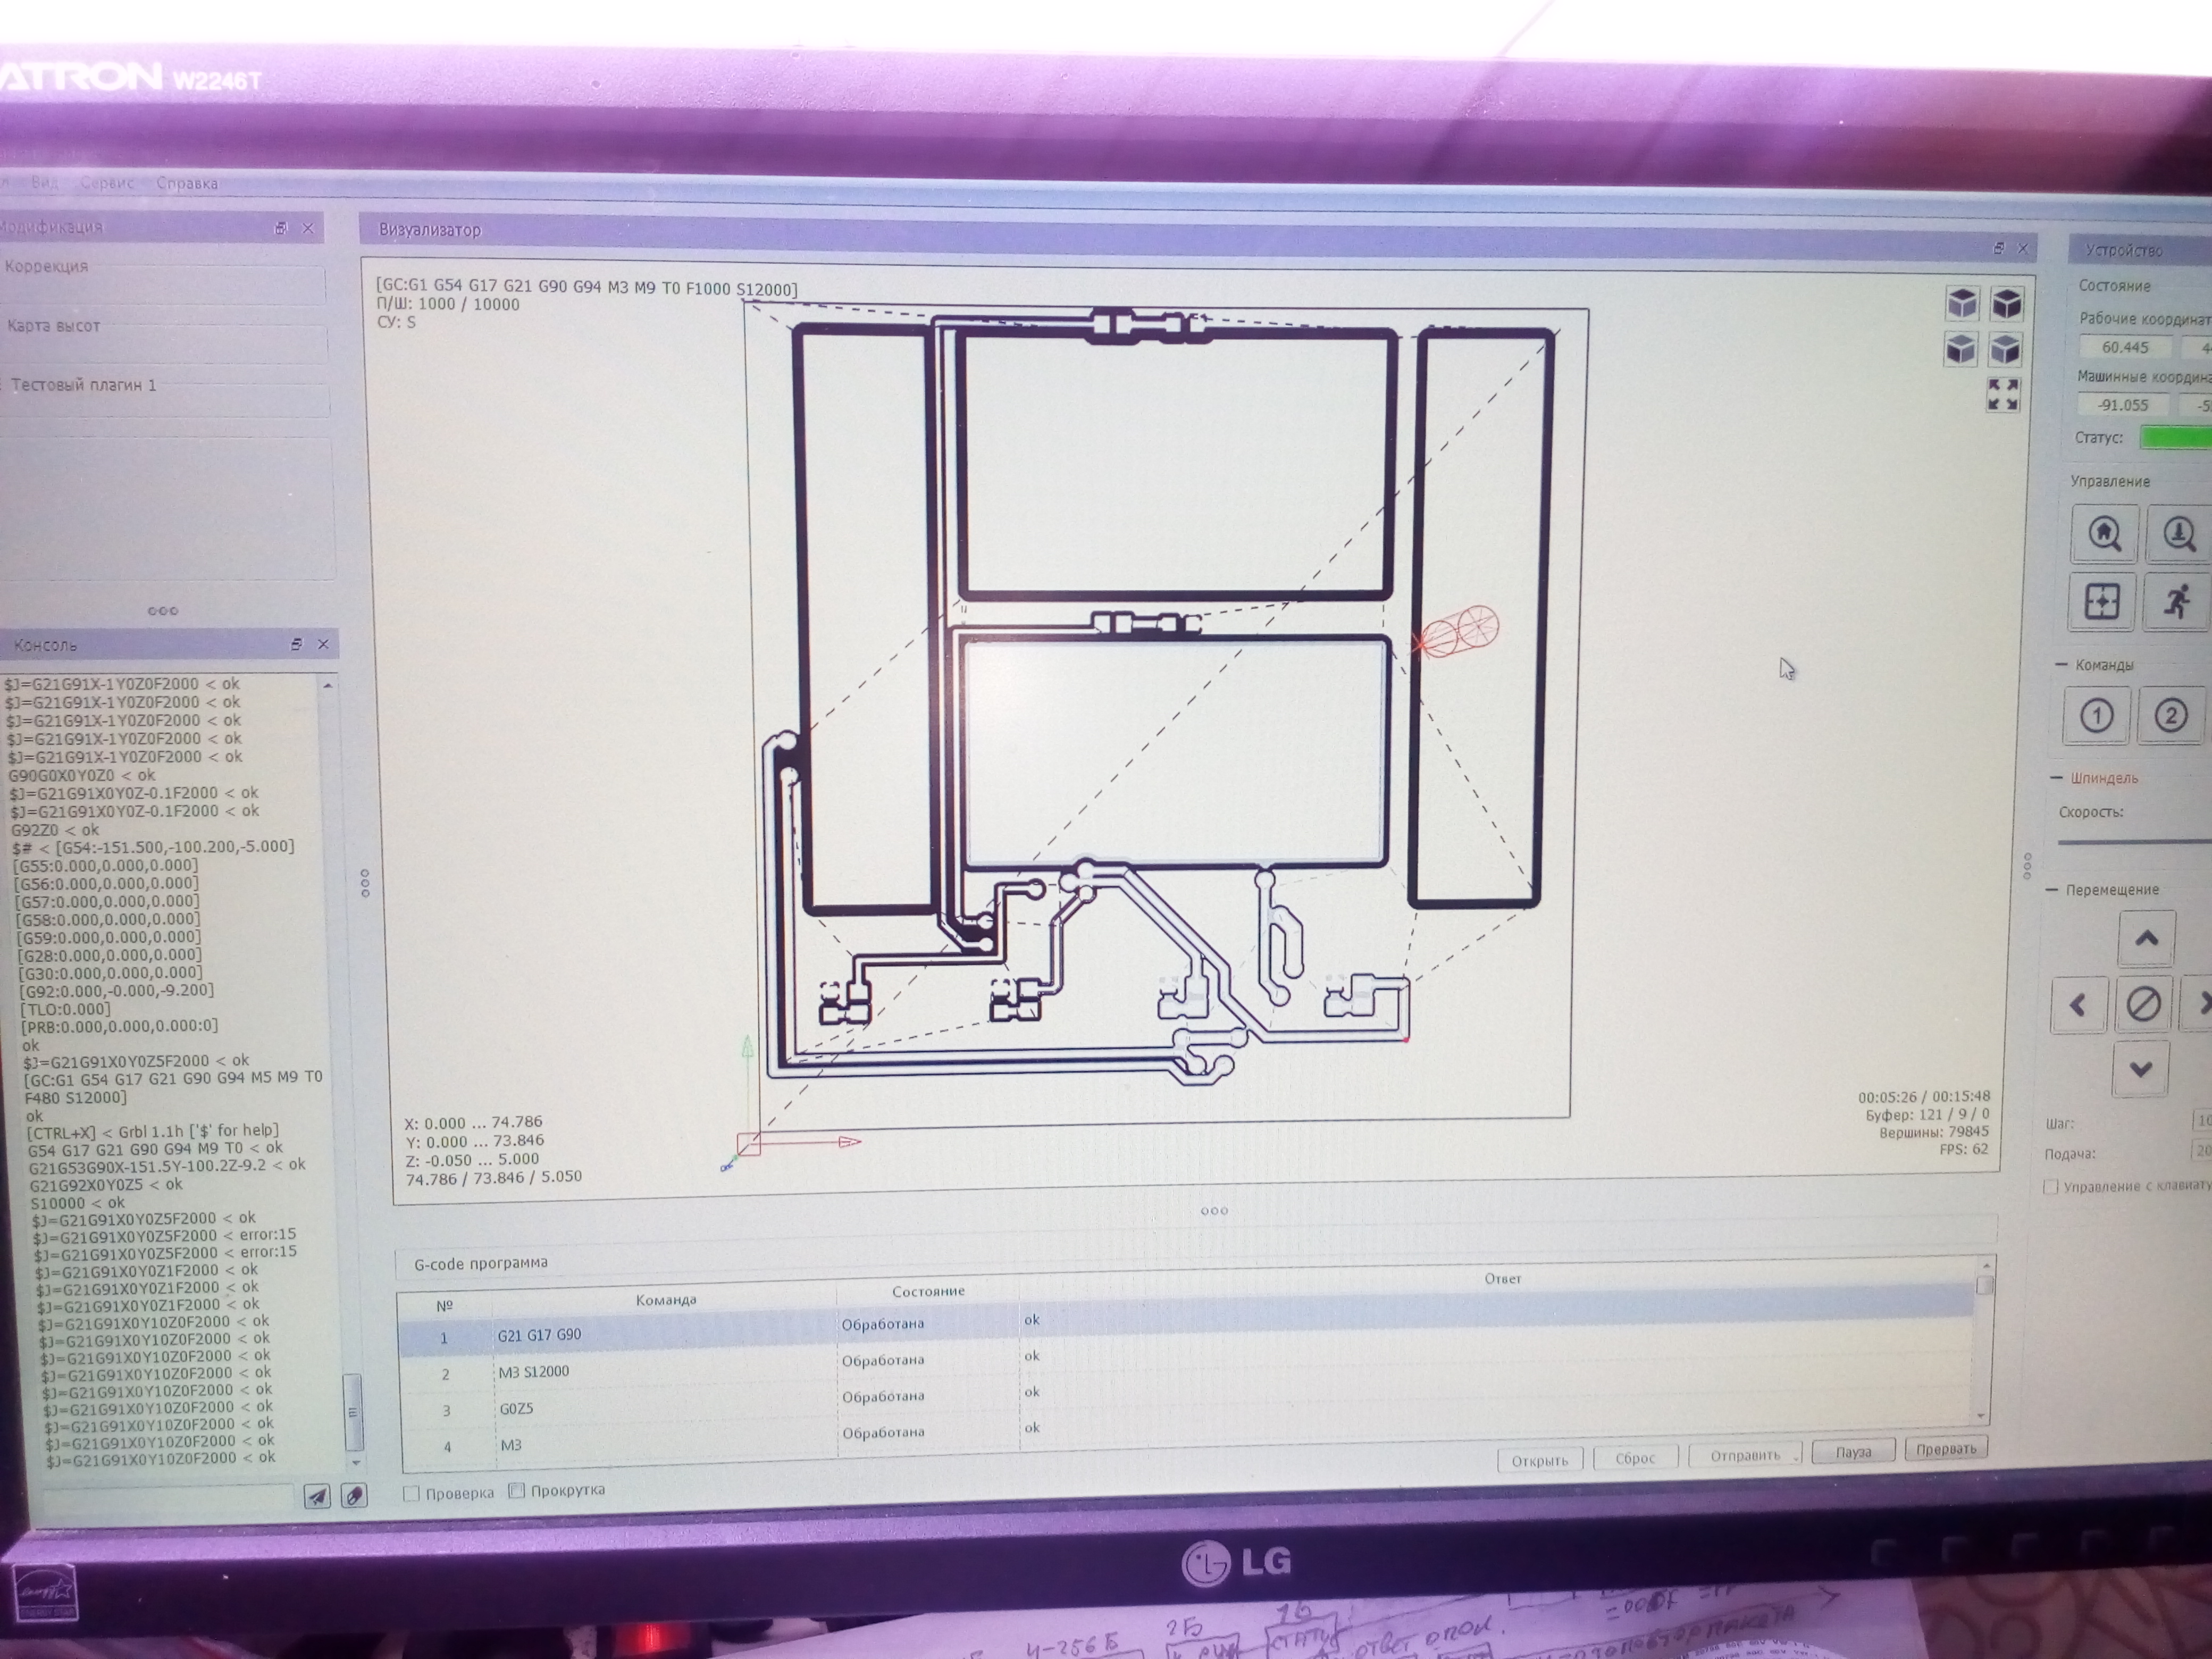This screenshot has width=2212, height=1659.
Task: Fit the visualizer view with arrows icon
Action: click(x=2002, y=395)
